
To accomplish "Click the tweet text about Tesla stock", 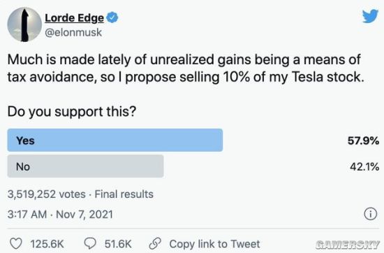I will [186, 68].
